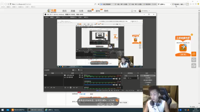This screenshot has width=200, height=112.
Task: Move source up in 来源 panel
Action: 74,88
